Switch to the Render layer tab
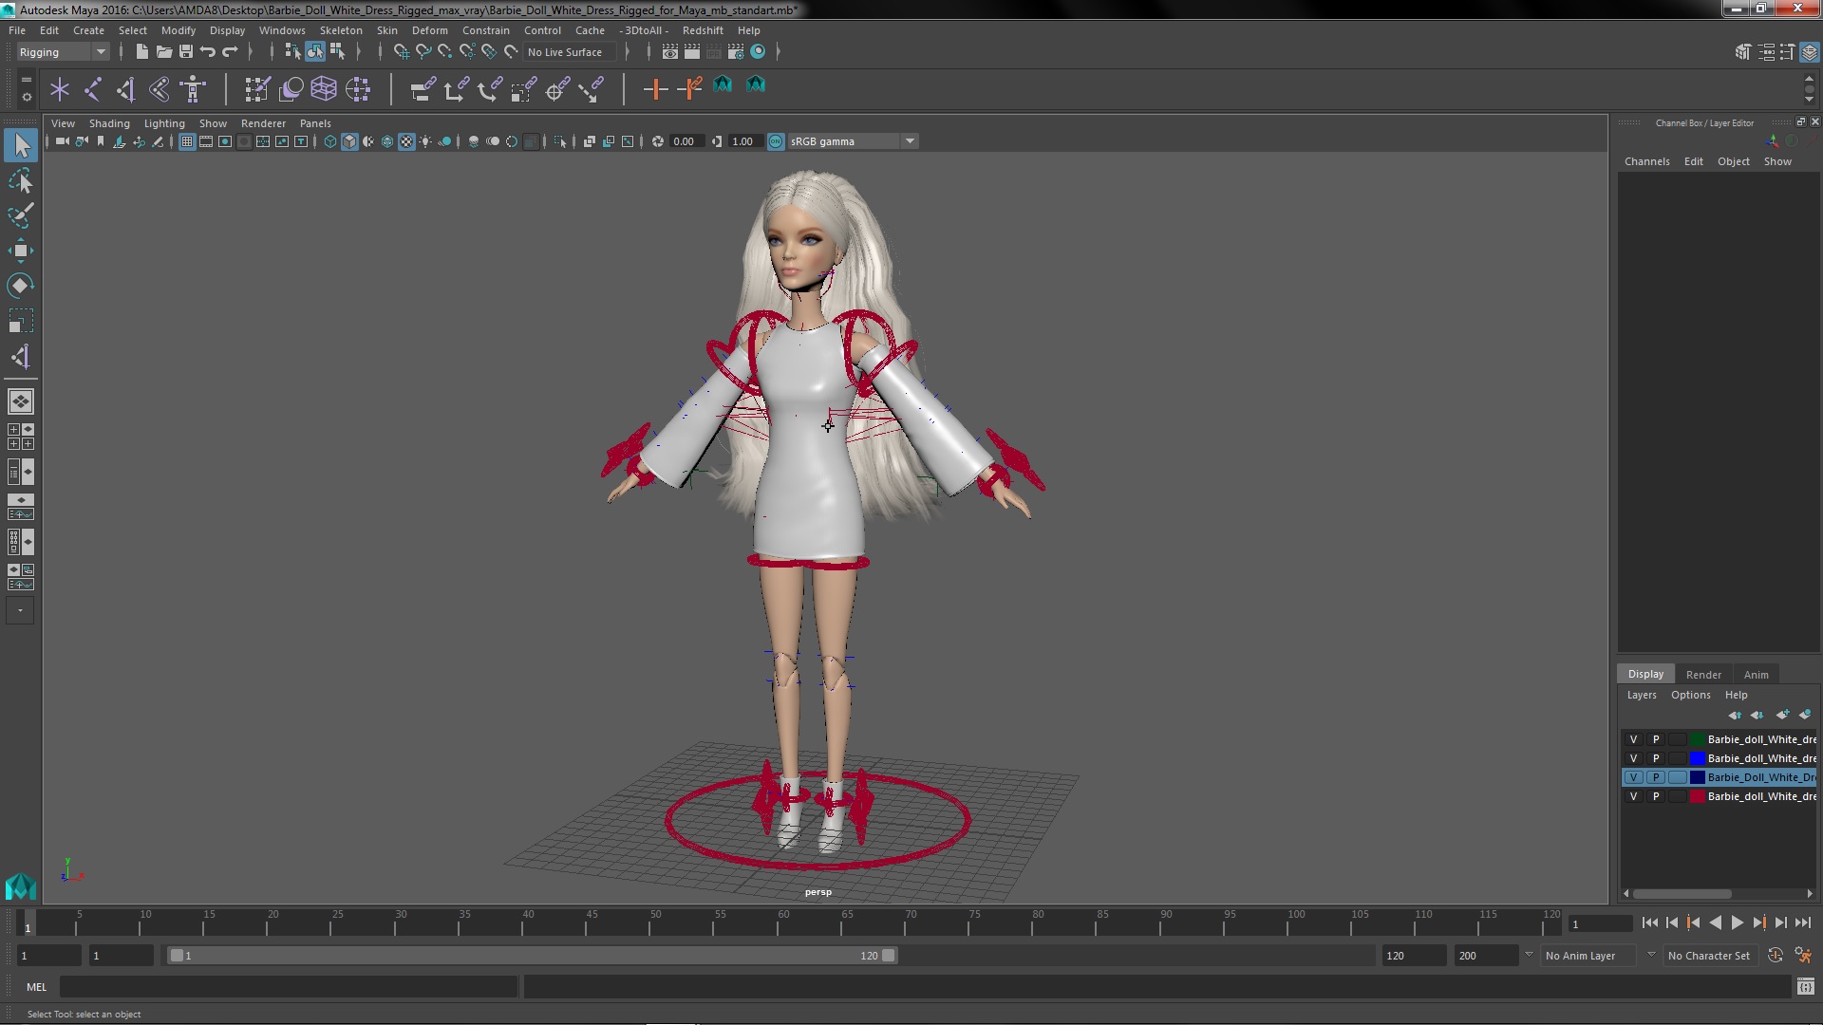 point(1703,675)
